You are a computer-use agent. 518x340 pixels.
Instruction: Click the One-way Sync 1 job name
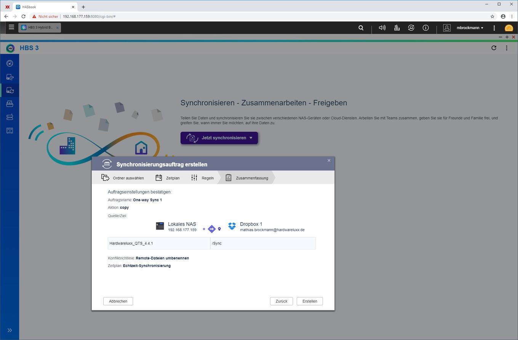click(147, 200)
